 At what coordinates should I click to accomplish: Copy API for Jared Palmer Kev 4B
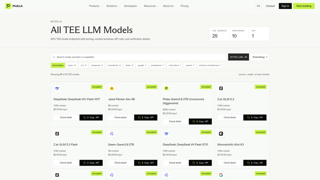click(146, 117)
